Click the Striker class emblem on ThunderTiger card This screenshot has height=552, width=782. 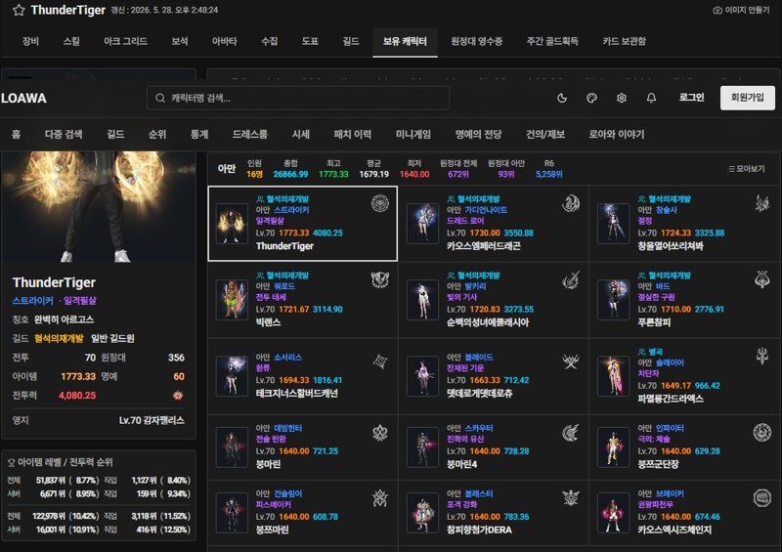tap(380, 203)
